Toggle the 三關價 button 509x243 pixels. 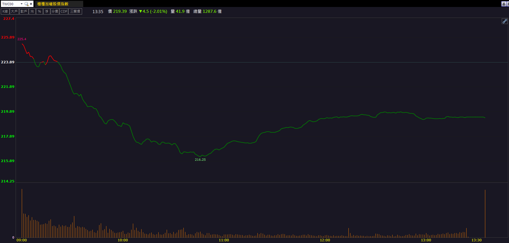click(75, 11)
